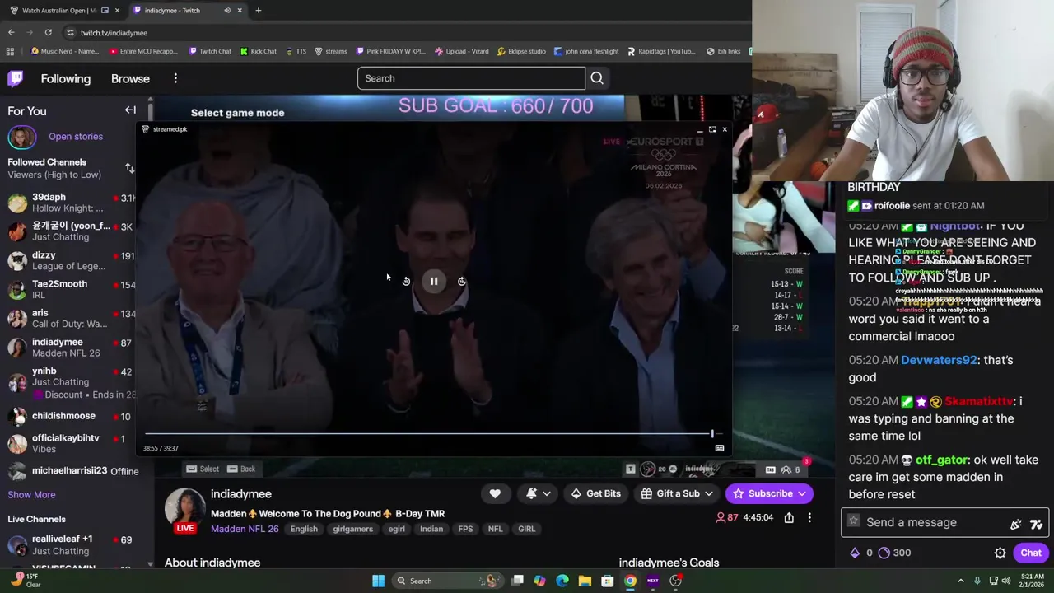This screenshot has width=1054, height=593.
Task: Select the English tag
Action: 304,529
